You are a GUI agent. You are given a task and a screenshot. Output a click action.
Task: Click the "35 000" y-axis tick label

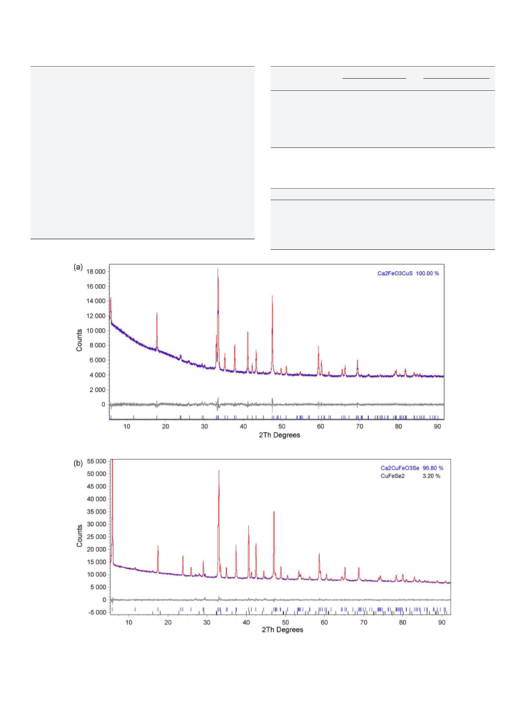96,512
